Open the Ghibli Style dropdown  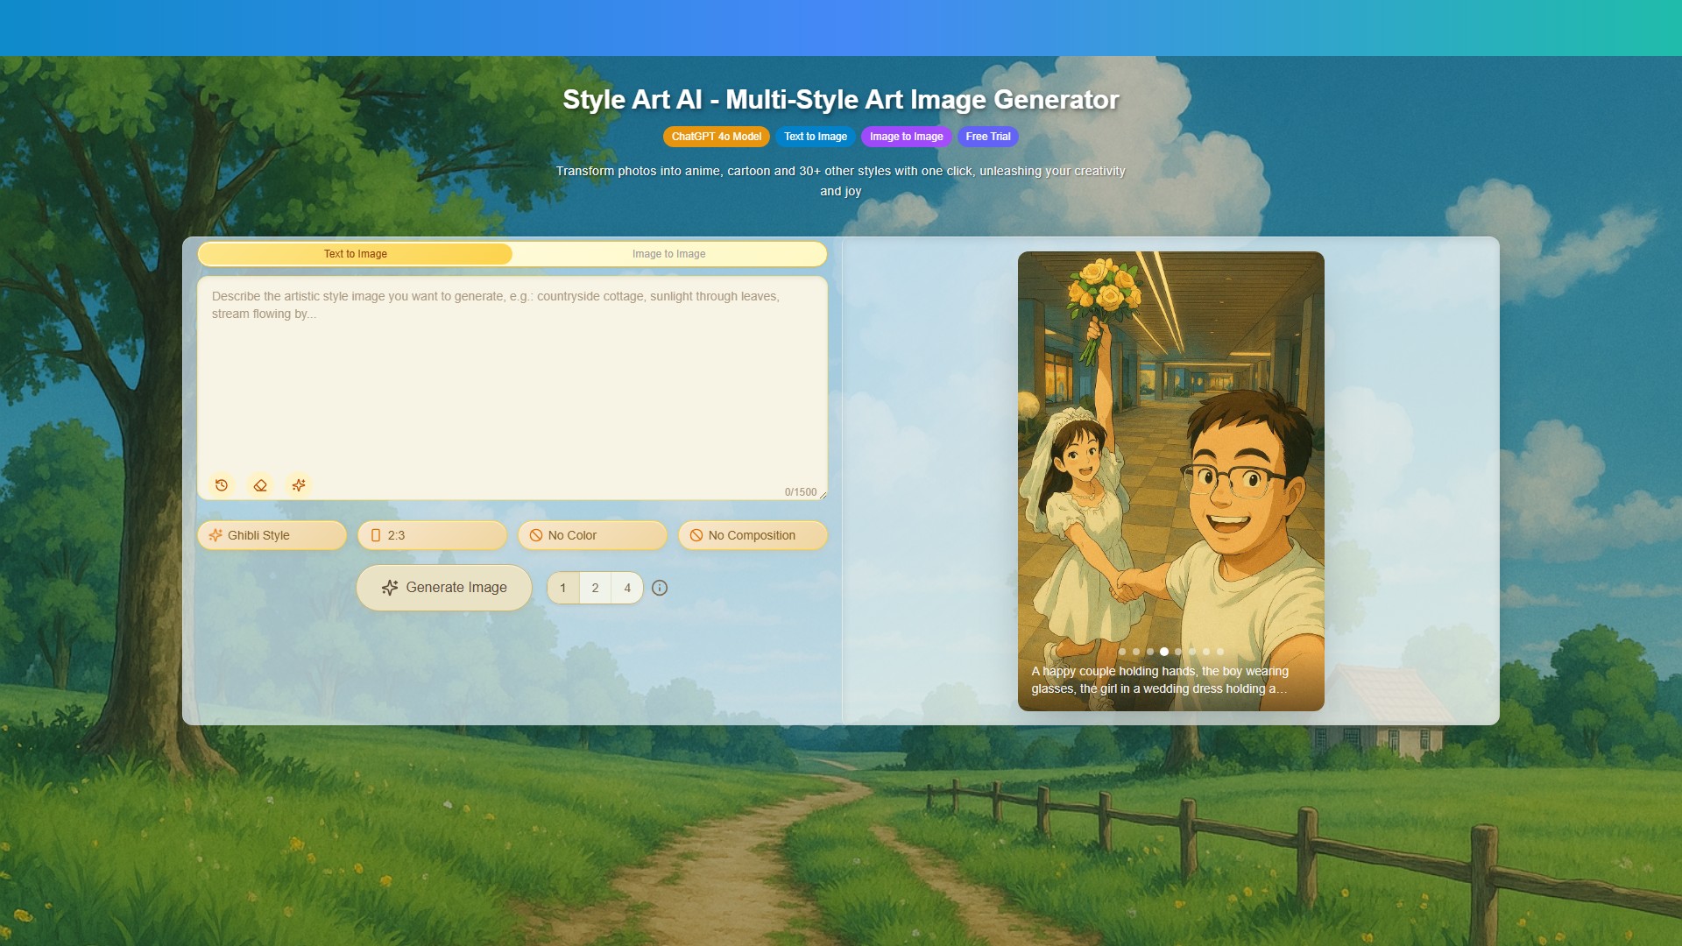pos(272,535)
